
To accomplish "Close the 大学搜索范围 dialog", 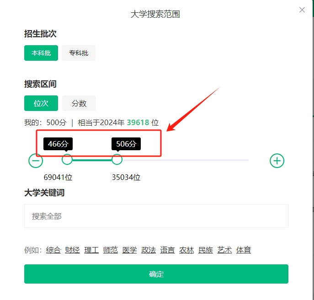I will click(x=302, y=10).
